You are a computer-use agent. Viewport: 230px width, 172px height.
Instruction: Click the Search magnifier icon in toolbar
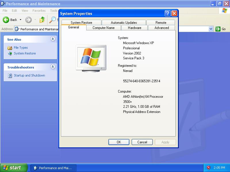[53, 20]
